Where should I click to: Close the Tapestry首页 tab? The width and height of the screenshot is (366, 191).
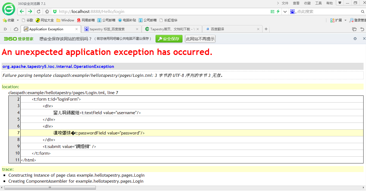(x=197, y=29)
